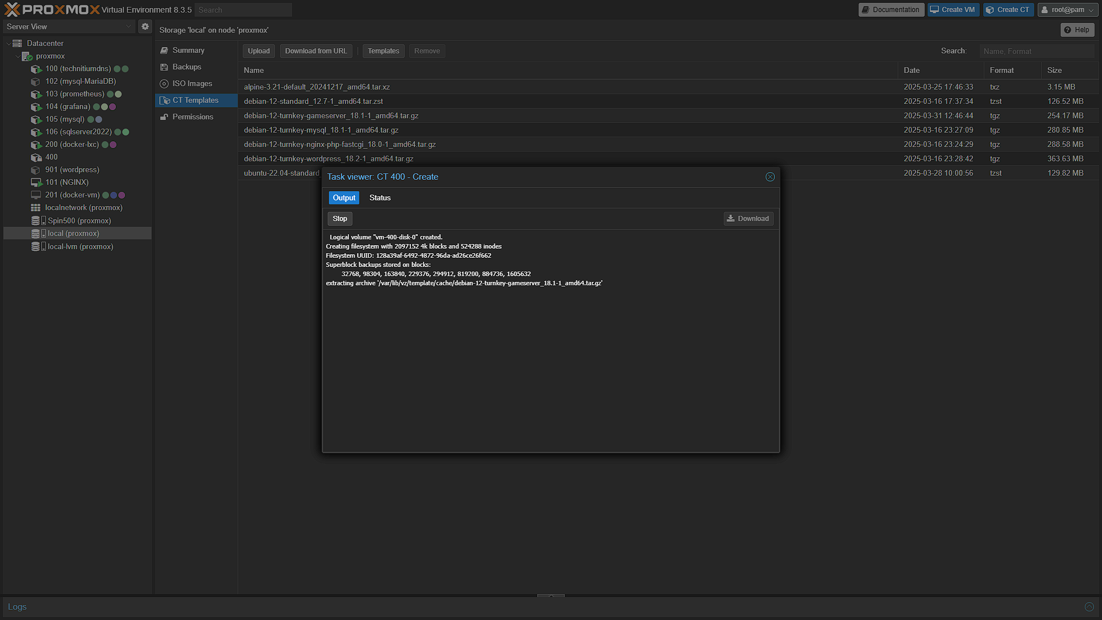
Task: Download the task log
Action: pos(748,219)
